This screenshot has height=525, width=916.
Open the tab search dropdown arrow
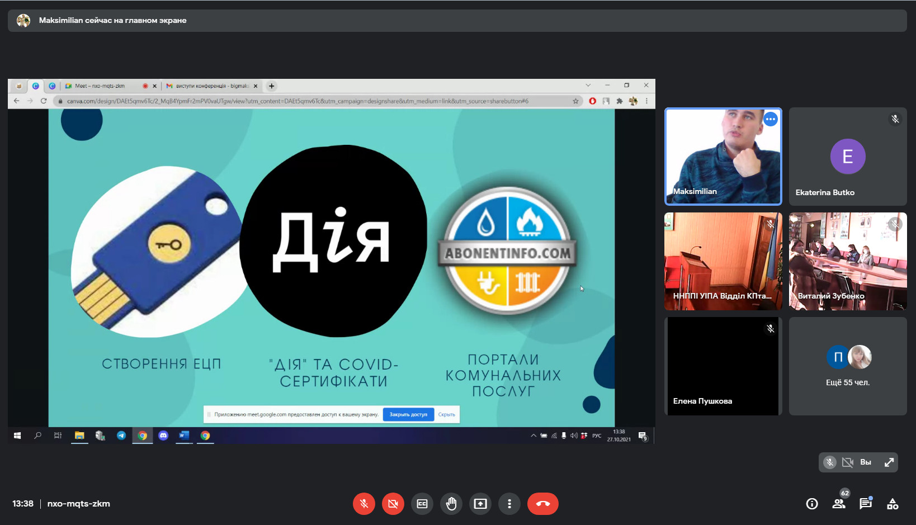(x=588, y=86)
